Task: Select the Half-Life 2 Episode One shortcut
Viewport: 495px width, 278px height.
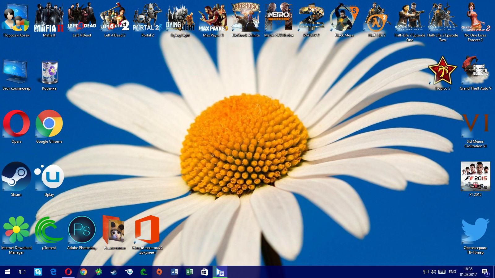Action: point(410,22)
